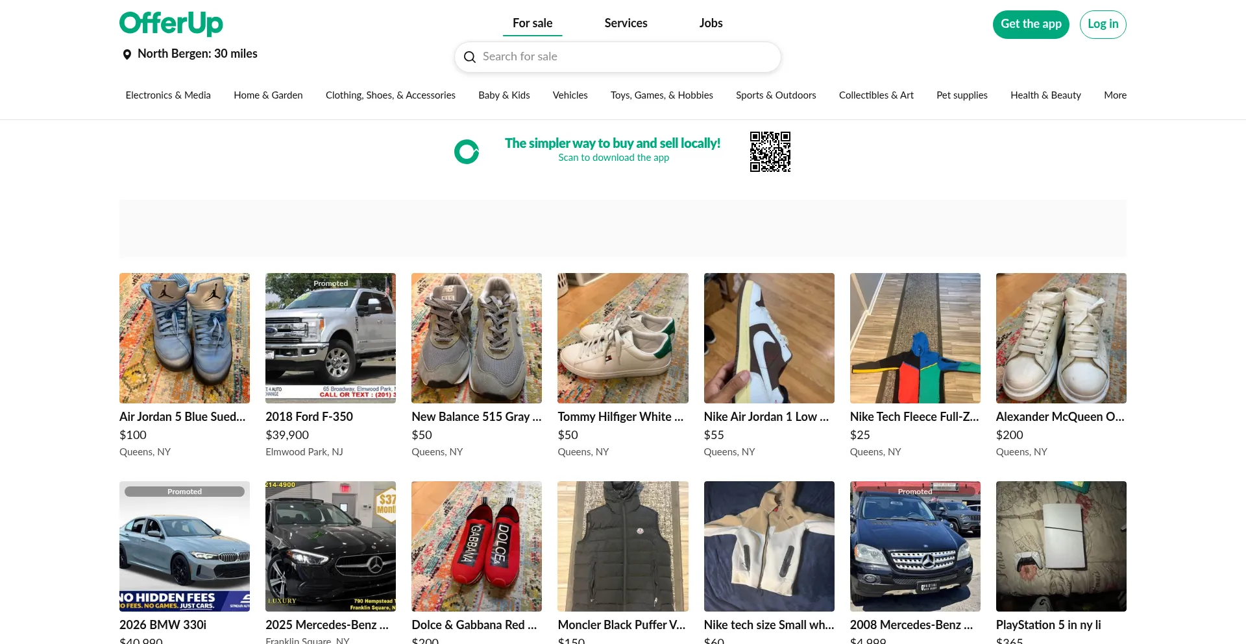Open Pet supplies category

[962, 95]
